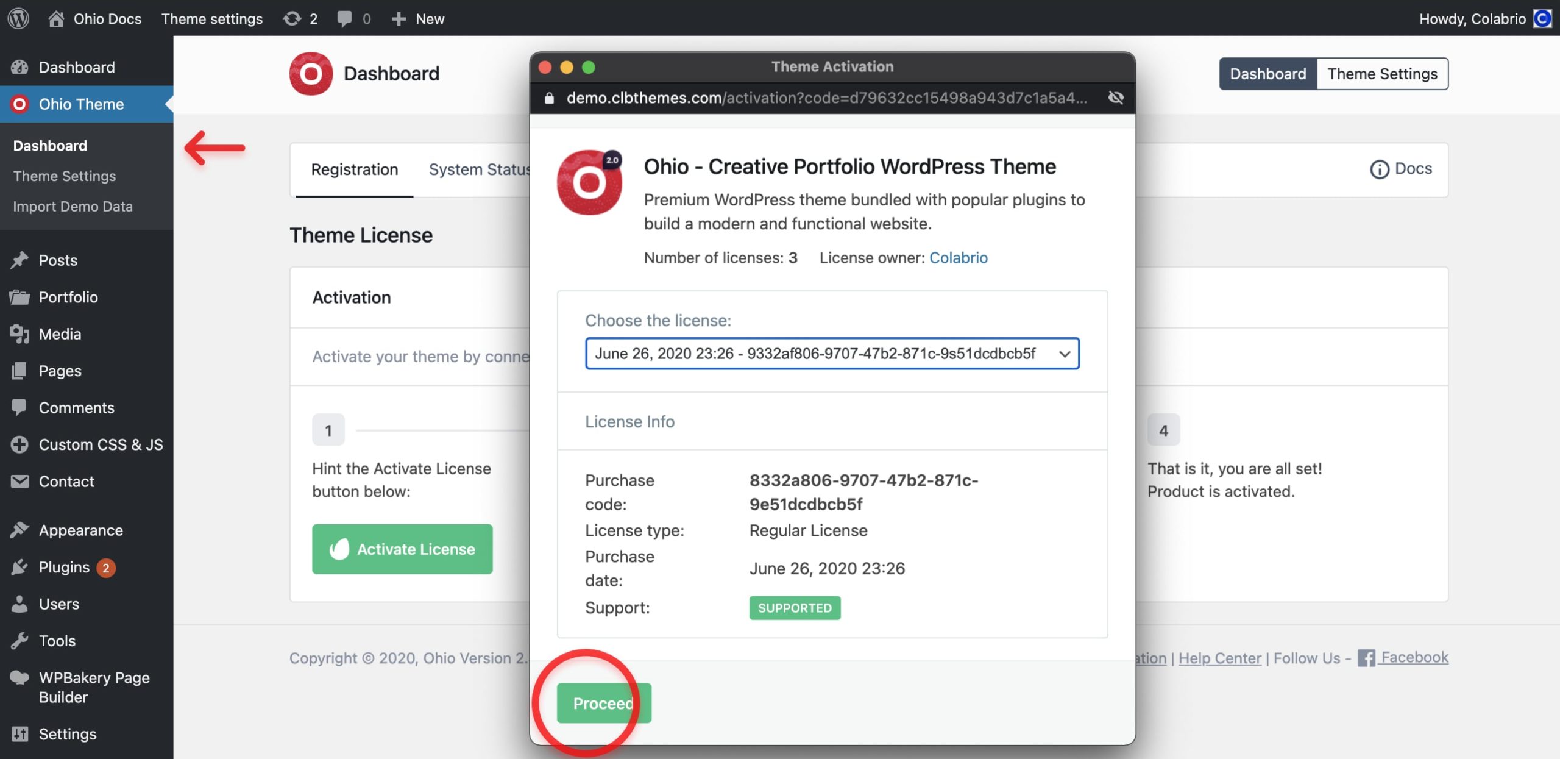Open the Custom CSS & JS plus icon

point(19,444)
